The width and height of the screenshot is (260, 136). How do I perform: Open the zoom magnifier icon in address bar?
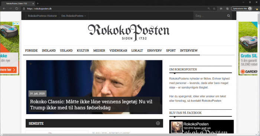click(x=209, y=9)
